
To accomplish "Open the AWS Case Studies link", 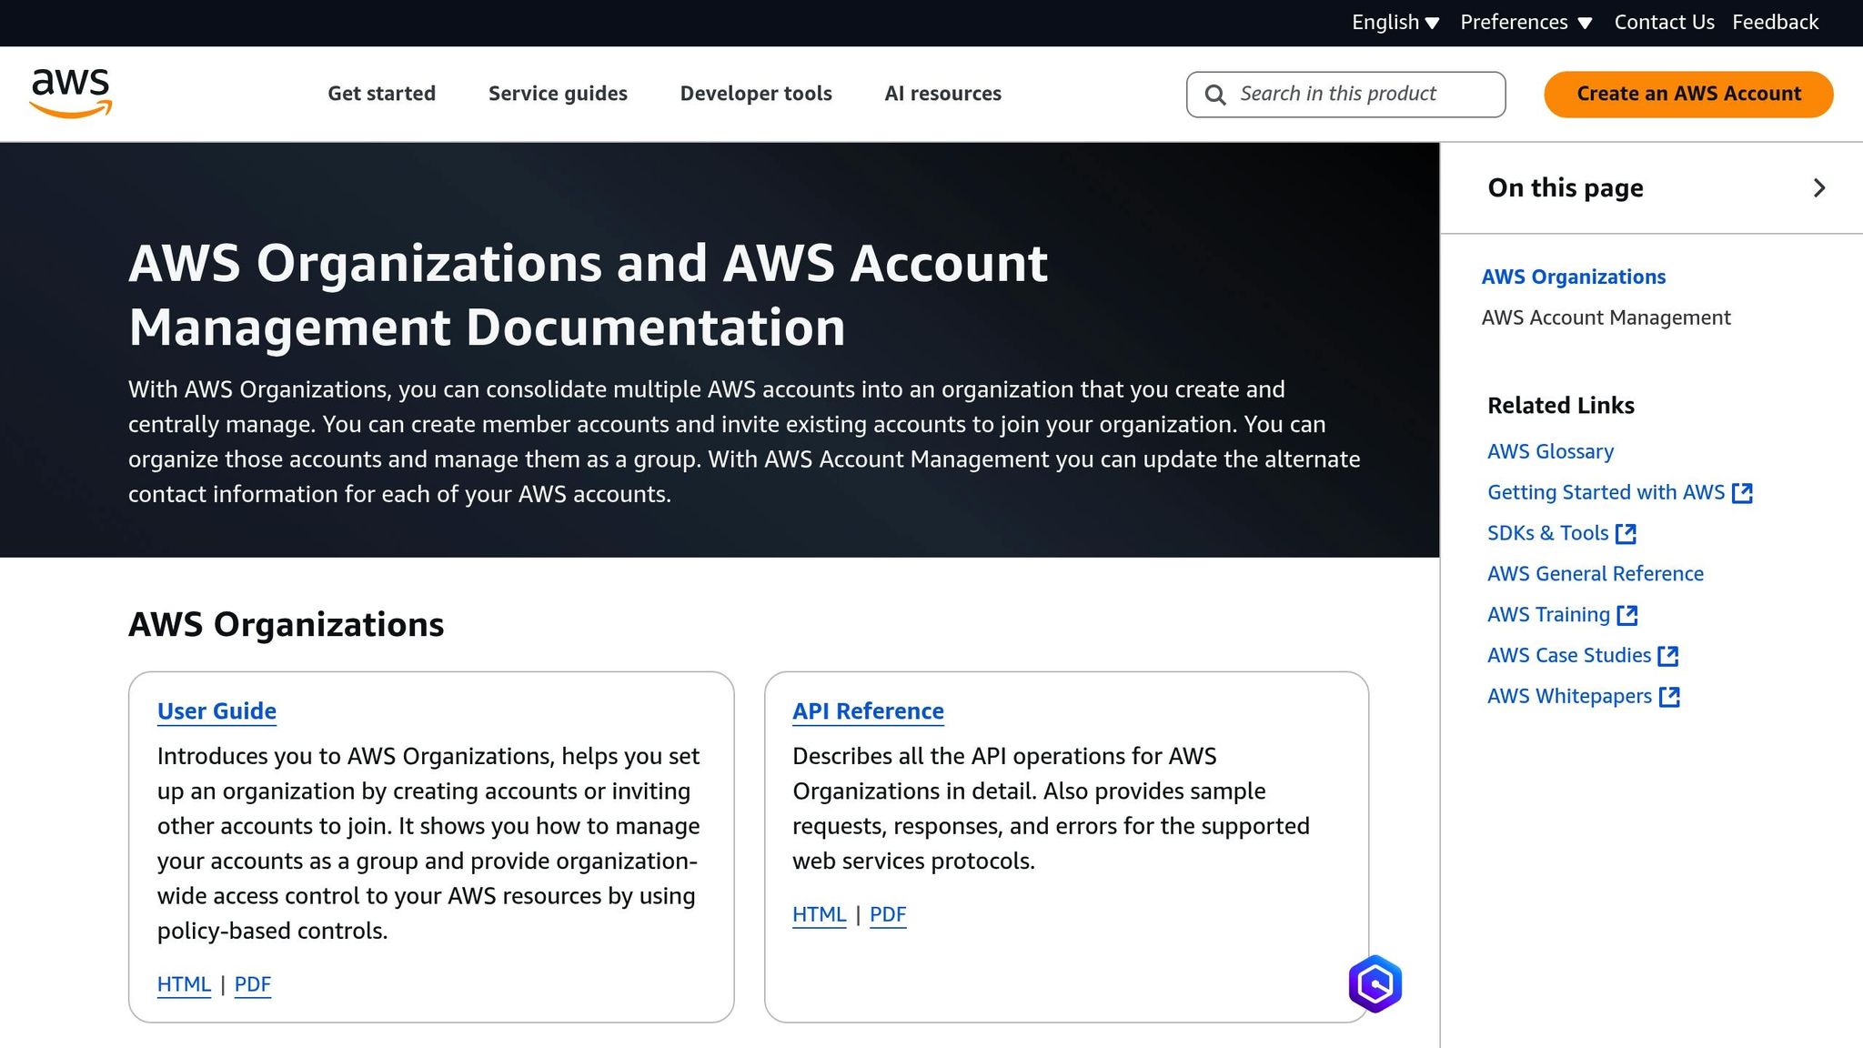I will click(x=1568, y=656).
